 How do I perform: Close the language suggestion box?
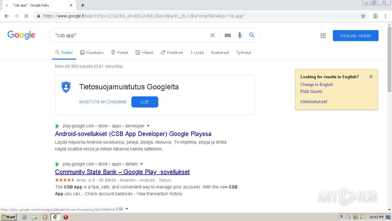(371, 77)
